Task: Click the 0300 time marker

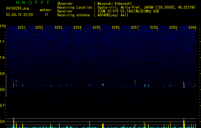Action: pos(192,28)
